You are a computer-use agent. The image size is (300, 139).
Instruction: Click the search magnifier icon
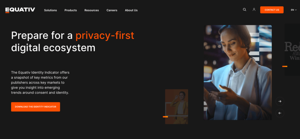pyautogui.click(x=245, y=10)
